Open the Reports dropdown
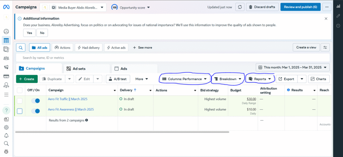The width and height of the screenshot is (343, 157). (x=260, y=79)
